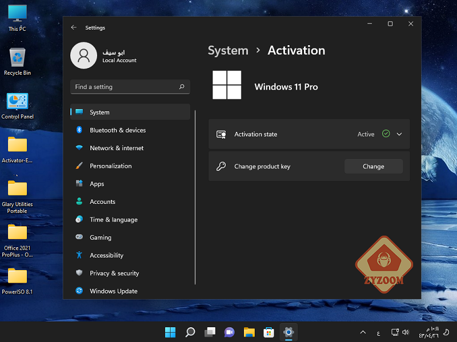Open the Start menu from taskbar
Viewport: 457px width, 342px height.
click(170, 332)
